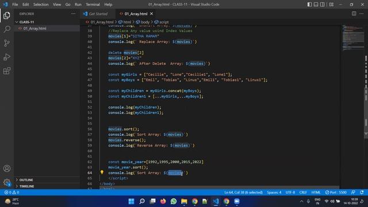368x207 pixels.
Task: Switch to the Get Started tab
Action: pos(98,14)
